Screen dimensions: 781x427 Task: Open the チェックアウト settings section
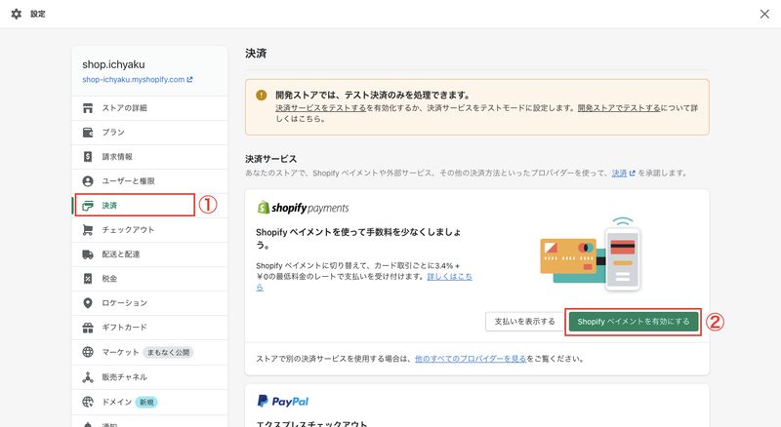coord(149,230)
